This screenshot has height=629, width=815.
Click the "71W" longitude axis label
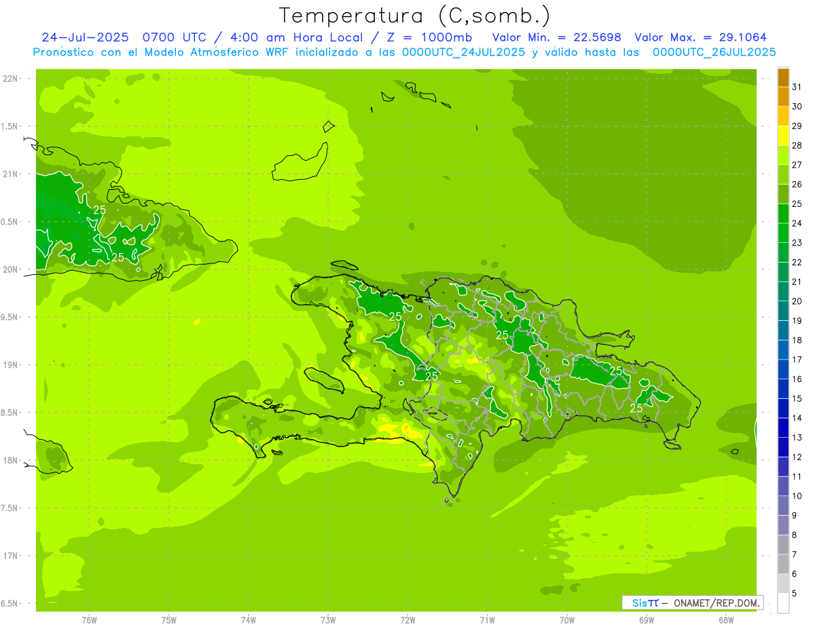point(487,620)
